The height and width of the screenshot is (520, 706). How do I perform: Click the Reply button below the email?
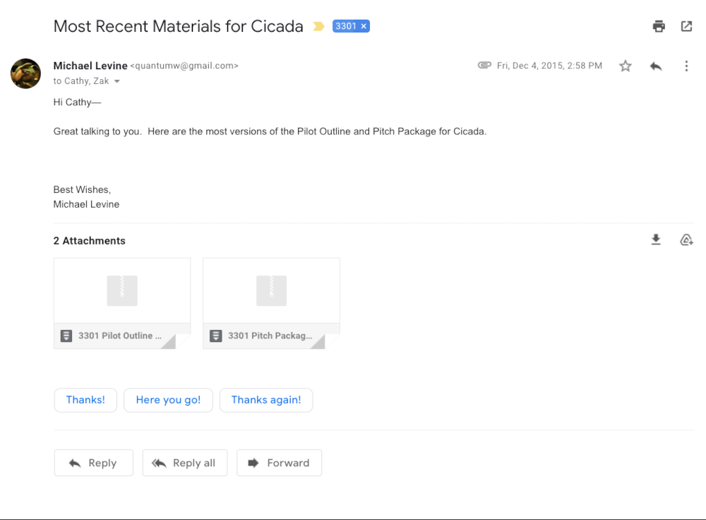(94, 463)
